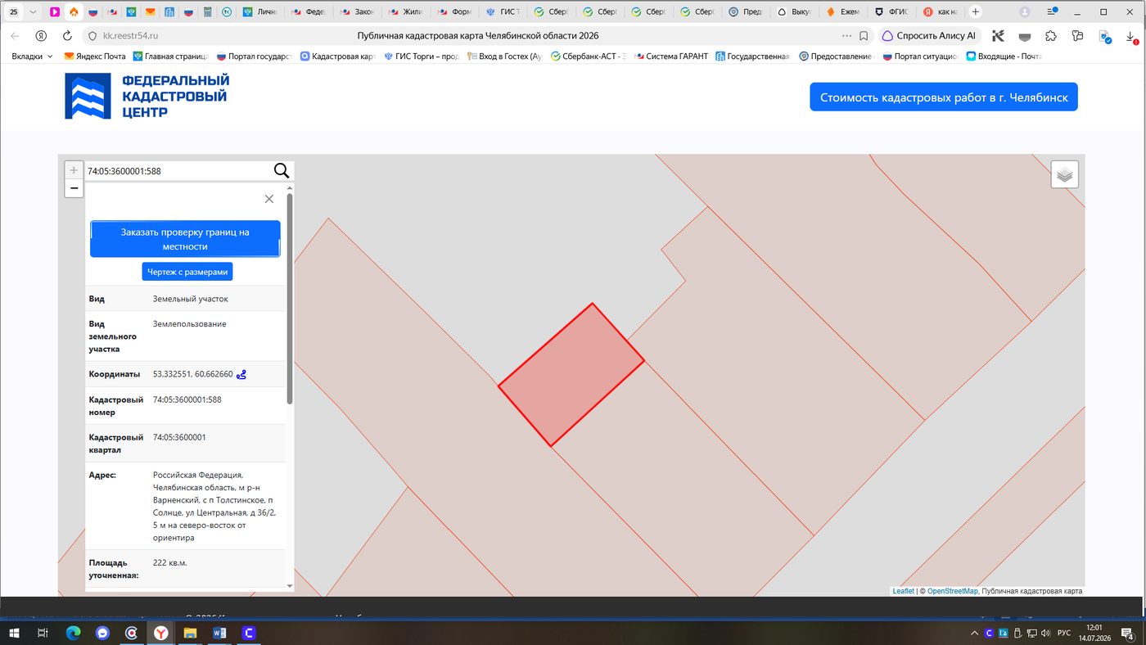Viewport: 1146px width, 645px height.
Task: Click the highlighted red land parcel on map
Action: pos(571,375)
